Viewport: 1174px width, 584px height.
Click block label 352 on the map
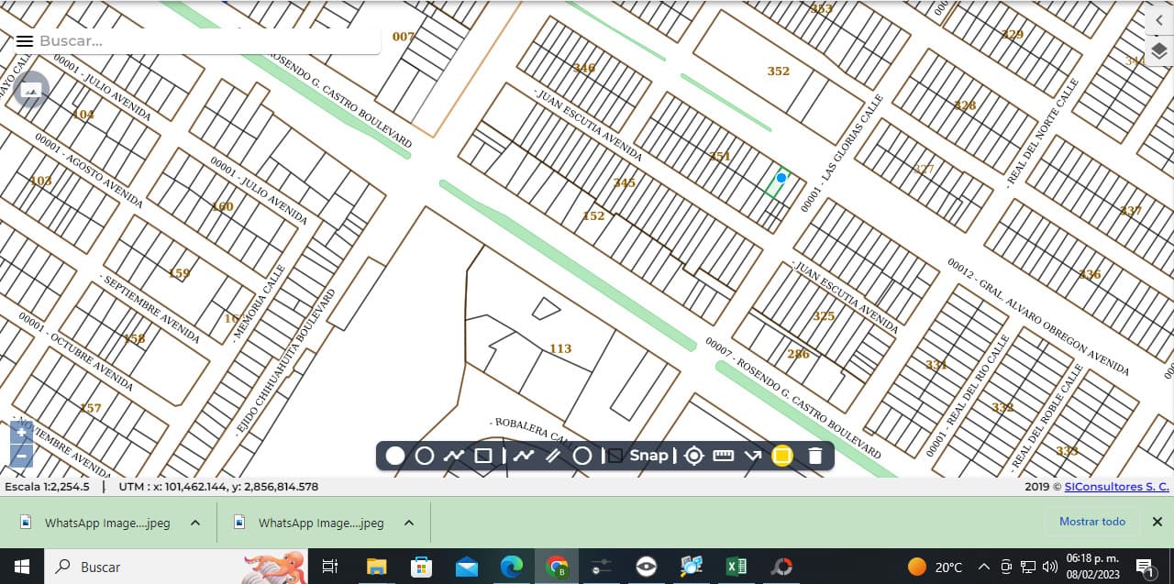[778, 71]
